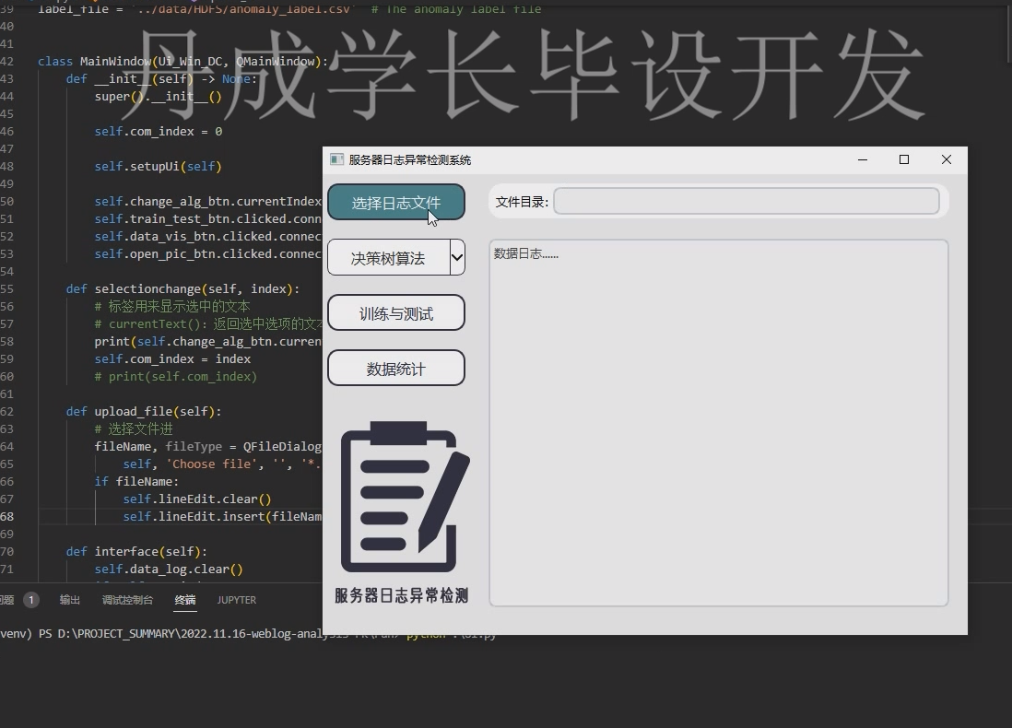Click the app icon in the dialog title bar
This screenshot has height=728, width=1012.
click(x=336, y=159)
